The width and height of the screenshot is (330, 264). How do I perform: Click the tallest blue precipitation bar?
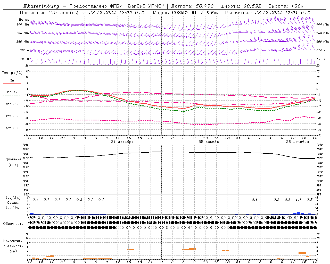(x=299, y=213)
